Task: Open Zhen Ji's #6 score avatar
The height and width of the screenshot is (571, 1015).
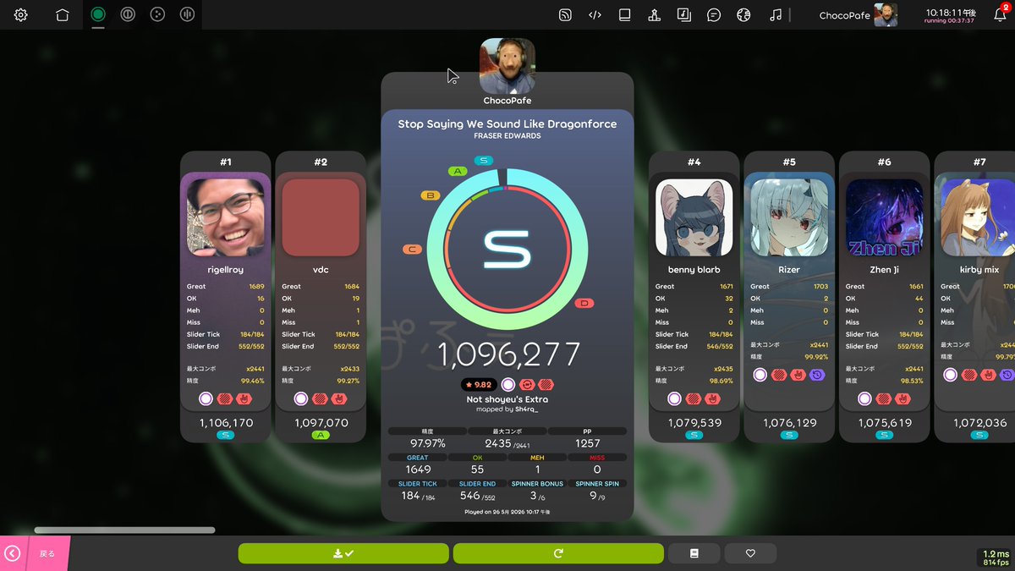Action: point(884,217)
